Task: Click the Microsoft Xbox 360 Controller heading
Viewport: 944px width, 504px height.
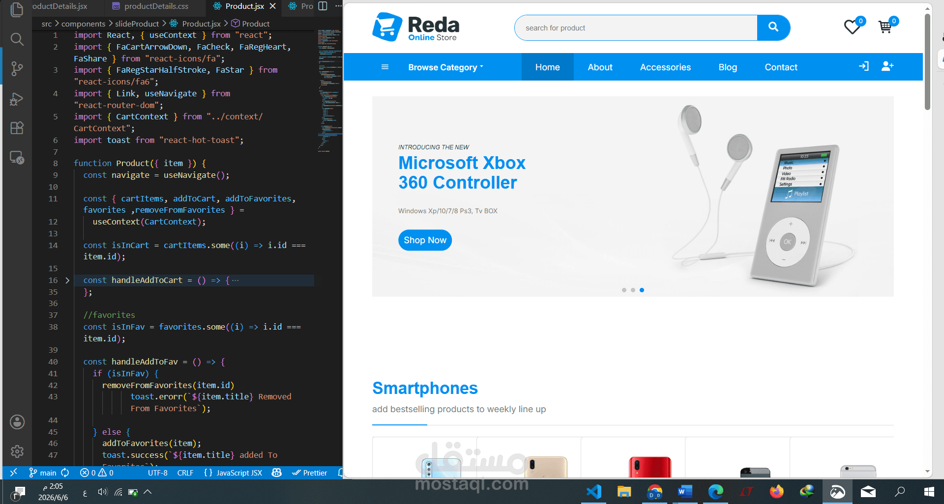Action: pyautogui.click(x=462, y=172)
